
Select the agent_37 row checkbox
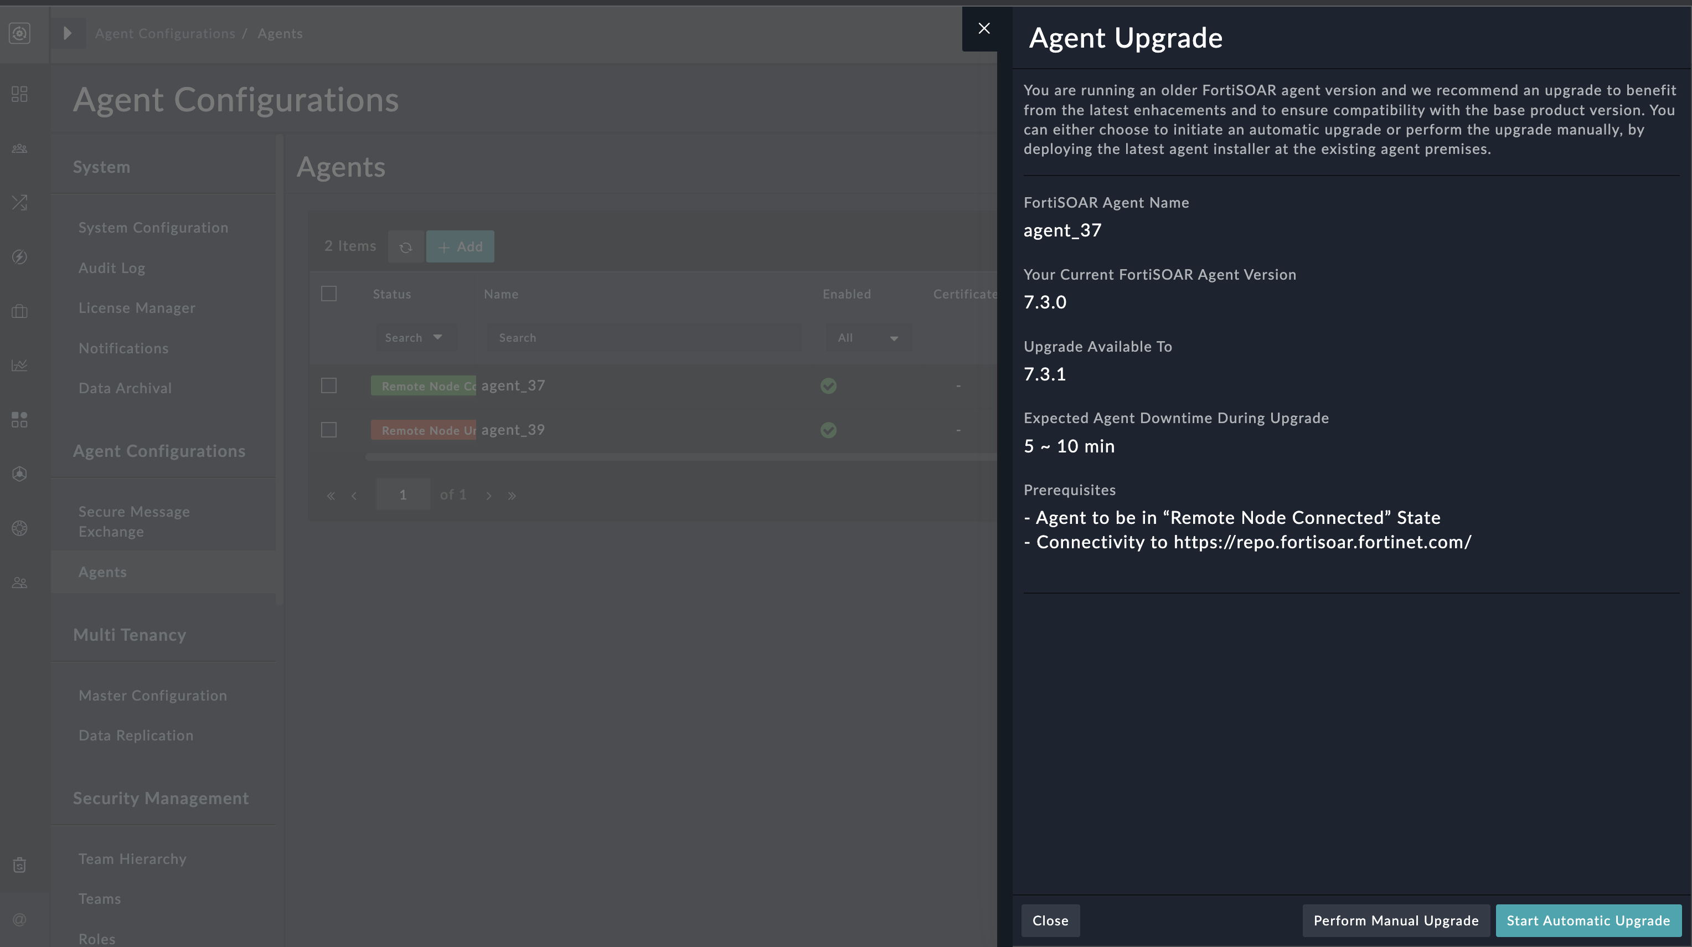(x=328, y=386)
